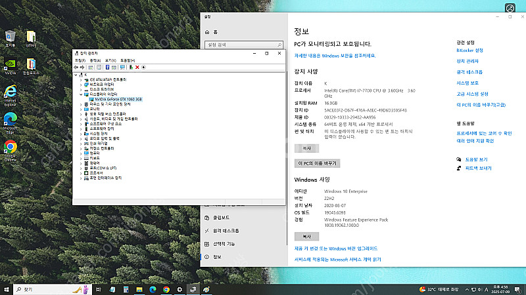
Task: Click the taskbar search box
Action: (x=52, y=289)
